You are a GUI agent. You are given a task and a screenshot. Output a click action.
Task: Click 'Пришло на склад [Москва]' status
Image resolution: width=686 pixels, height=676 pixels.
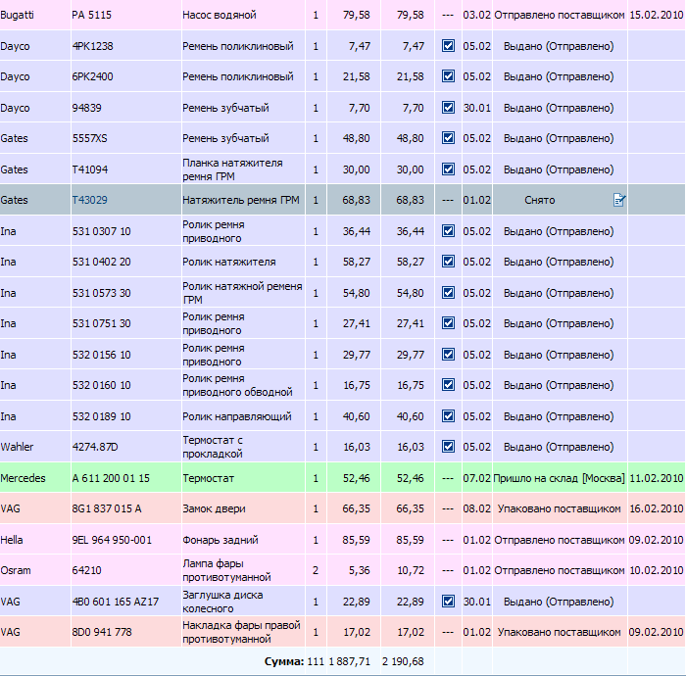(x=560, y=478)
